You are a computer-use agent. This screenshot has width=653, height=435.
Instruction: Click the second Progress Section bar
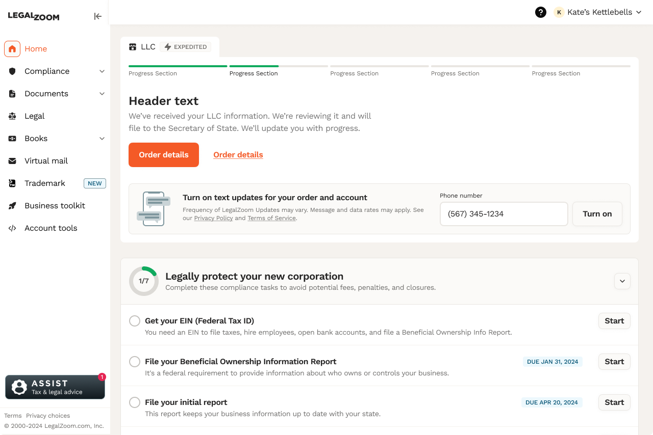279,66
